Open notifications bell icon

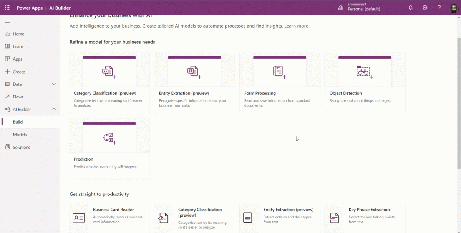[411, 8]
